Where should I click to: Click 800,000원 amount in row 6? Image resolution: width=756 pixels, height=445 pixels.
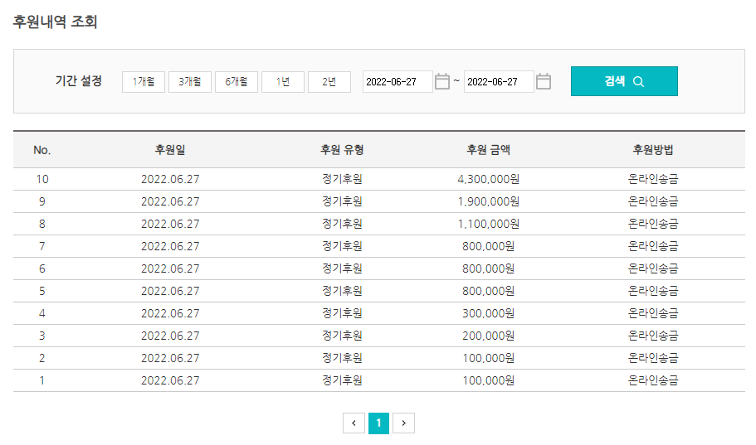click(x=489, y=268)
